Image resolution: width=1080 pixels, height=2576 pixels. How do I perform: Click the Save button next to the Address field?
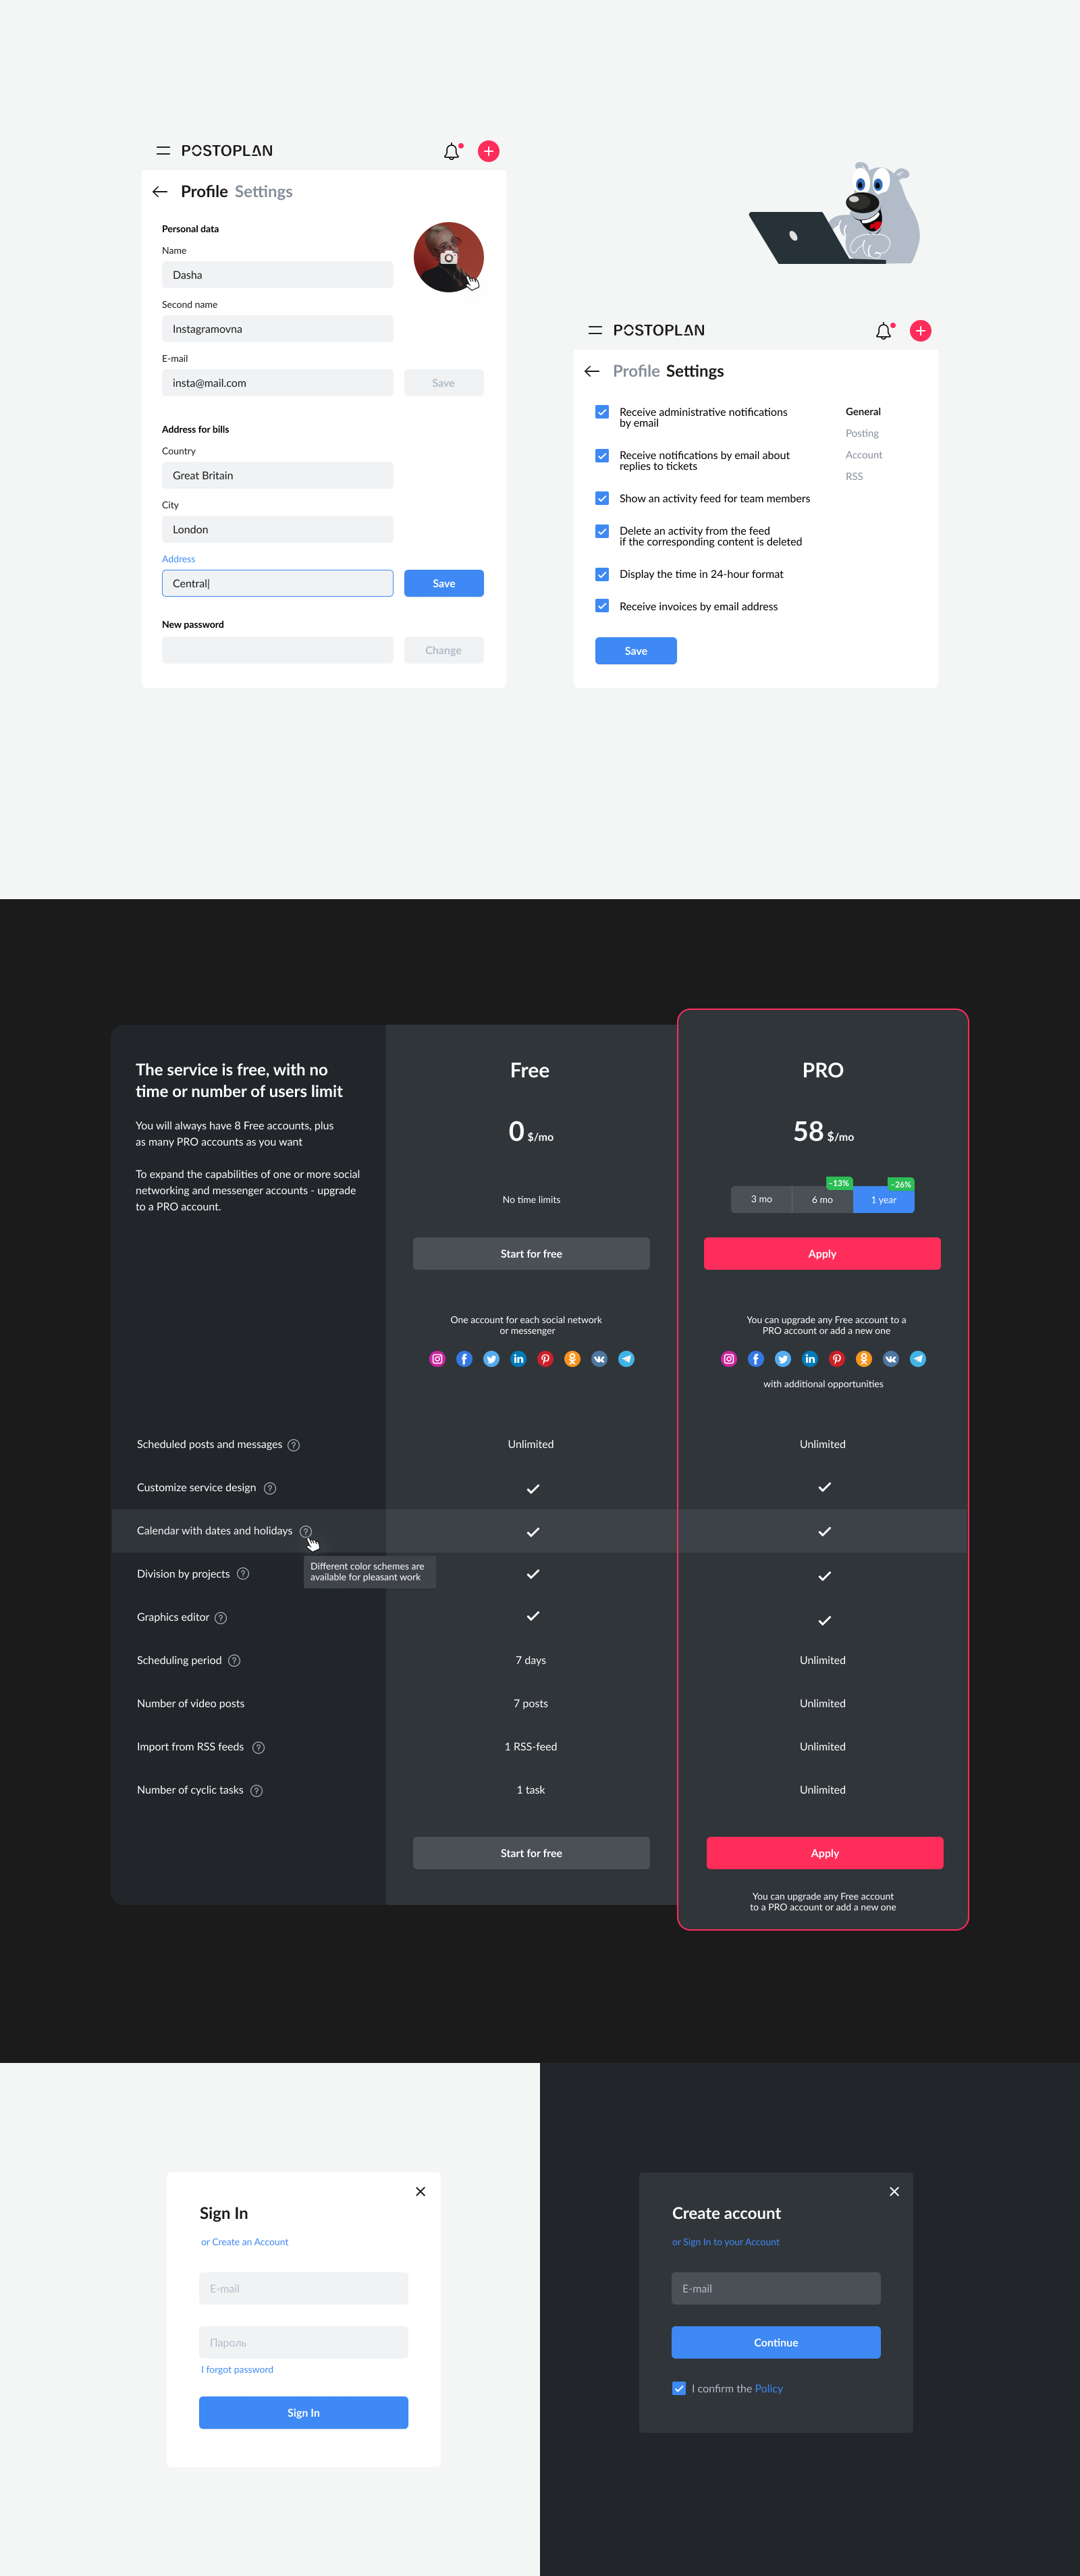444,584
